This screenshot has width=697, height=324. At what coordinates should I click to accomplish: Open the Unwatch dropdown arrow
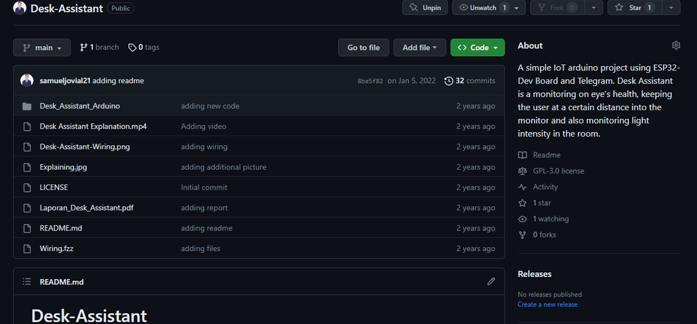click(517, 8)
